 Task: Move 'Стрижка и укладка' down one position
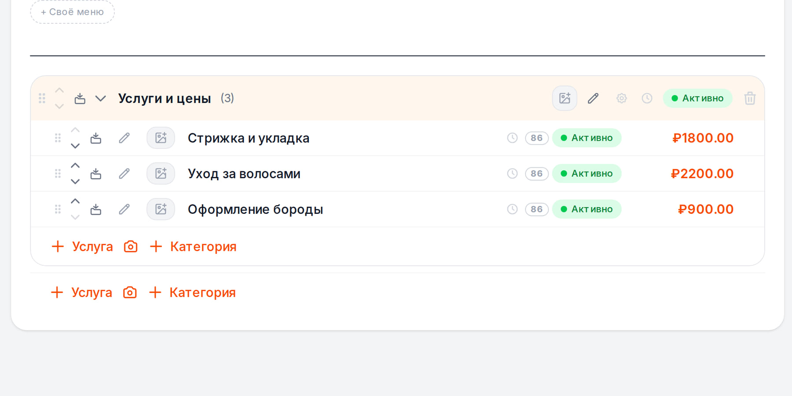[75, 146]
